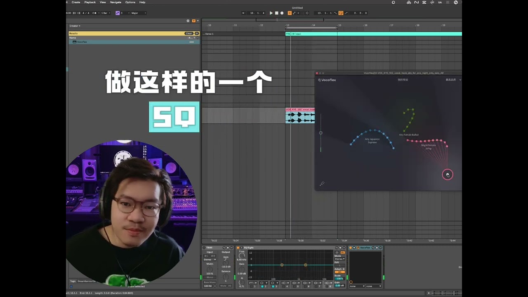Click the Play button in transport
This screenshot has height=297, width=528.
[271, 13]
